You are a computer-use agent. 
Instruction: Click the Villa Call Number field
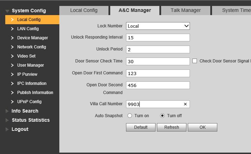pos(158,104)
